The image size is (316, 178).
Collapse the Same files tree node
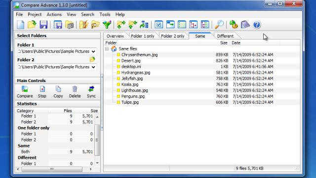pyautogui.click(x=107, y=49)
